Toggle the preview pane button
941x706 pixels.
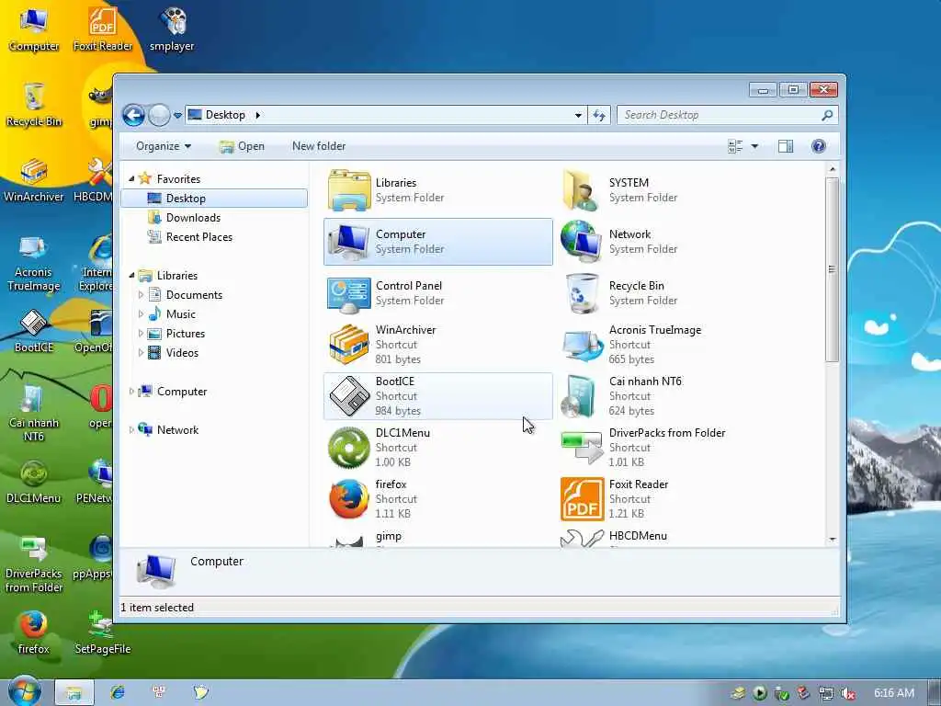tap(786, 146)
